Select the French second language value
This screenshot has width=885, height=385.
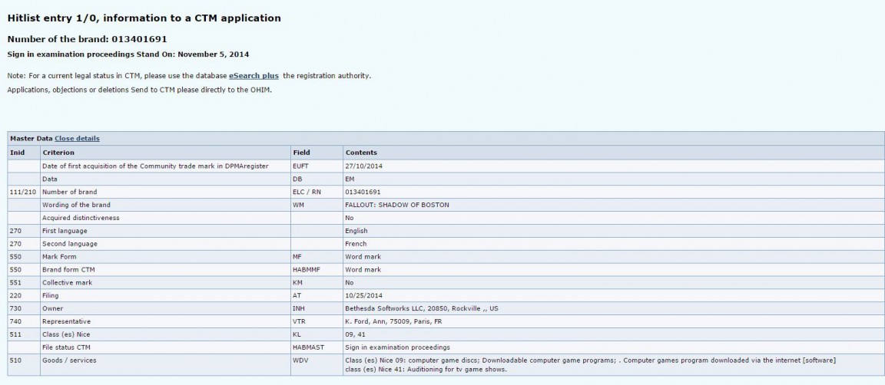(x=356, y=244)
